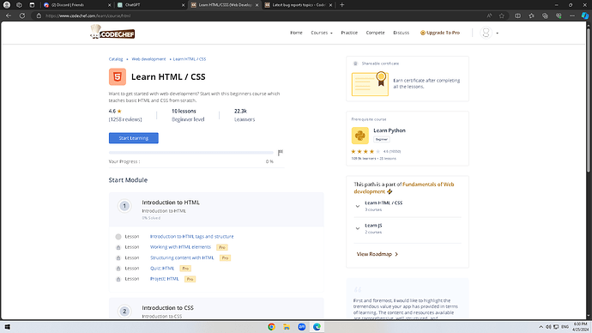Click the certificate illustration
The image size is (592, 333).
tap(370, 84)
